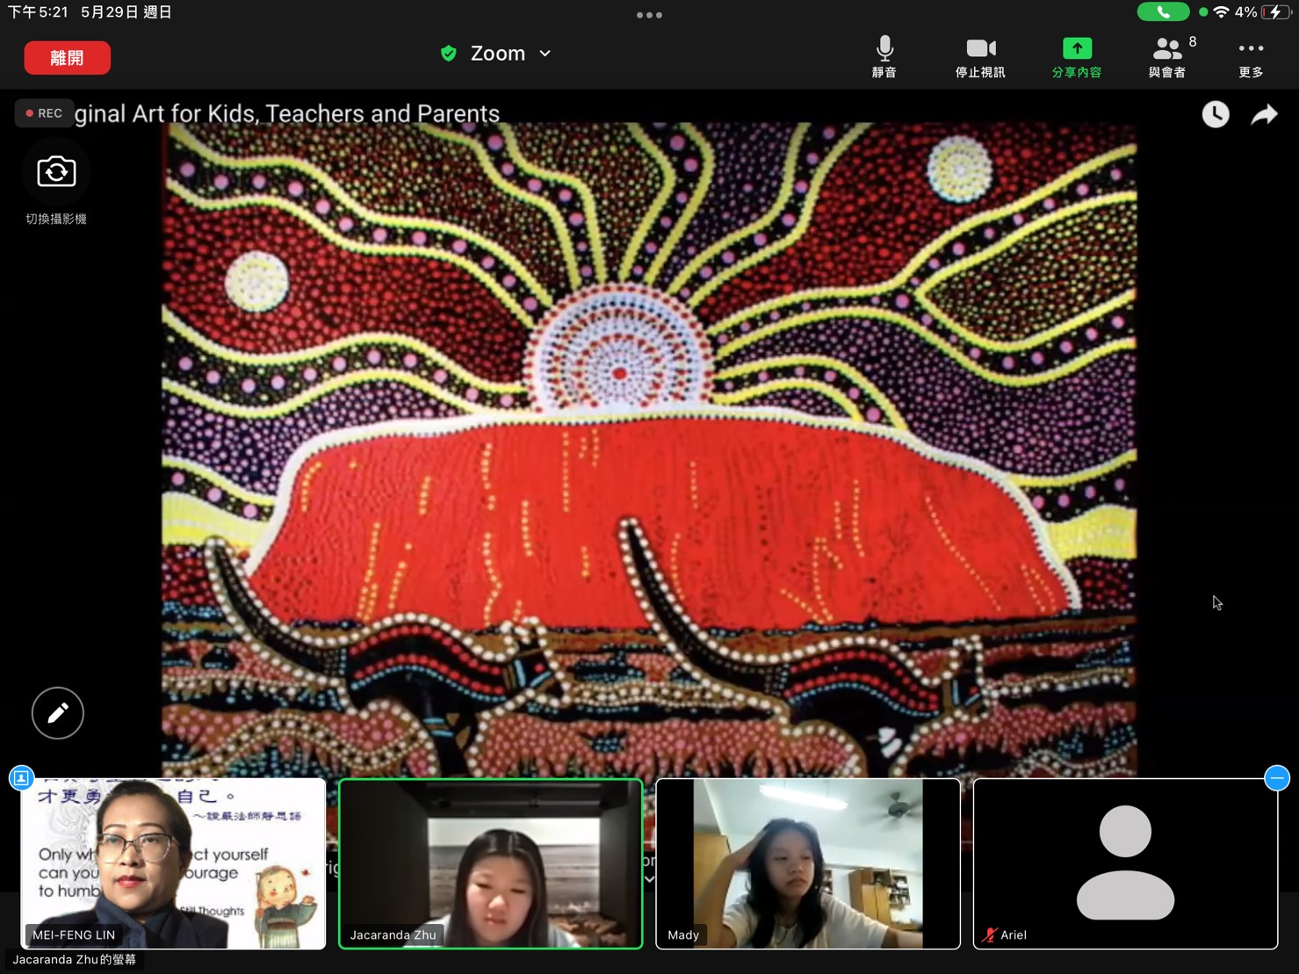Select MEI-FENG LIN video thumbnail
The image size is (1299, 974).
[173, 863]
